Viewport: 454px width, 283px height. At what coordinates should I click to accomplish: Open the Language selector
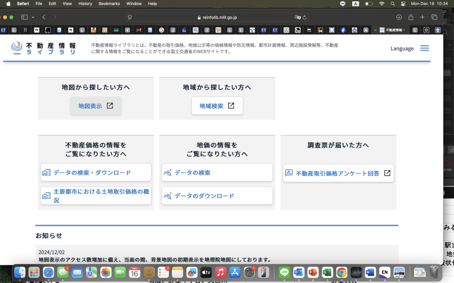pos(402,48)
